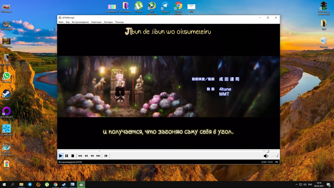Open the Telegram desktop shortcut
This screenshot has width=334, height=188.
[x=165, y=7]
